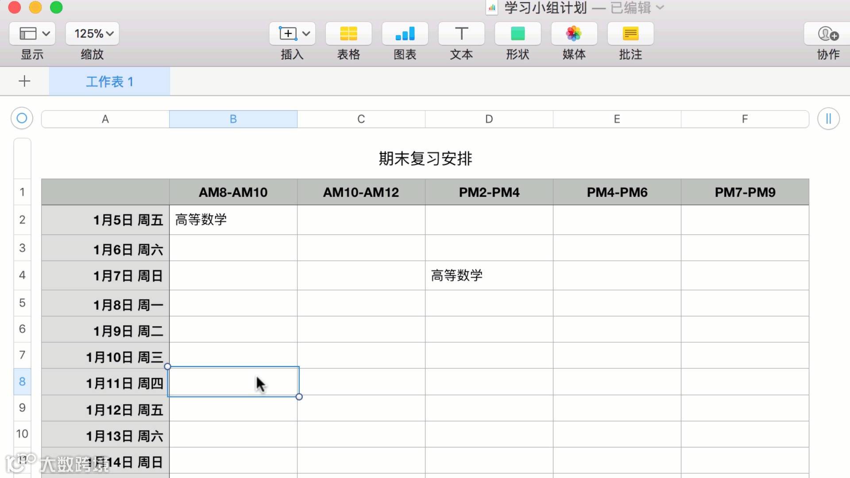
Task: Open the 125% zoom dropdown
Action: click(93, 34)
